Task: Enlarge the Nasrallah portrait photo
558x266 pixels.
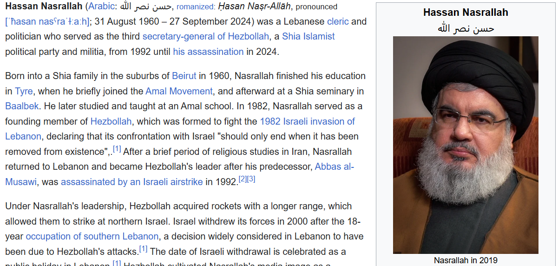Action: [466, 145]
